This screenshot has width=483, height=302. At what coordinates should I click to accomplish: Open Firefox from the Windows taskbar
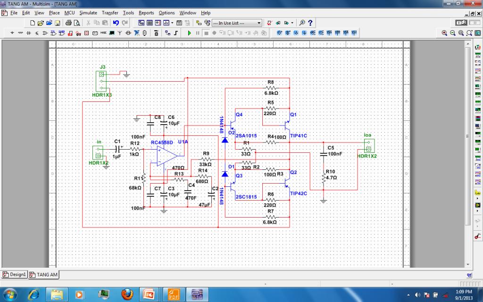pos(127,294)
